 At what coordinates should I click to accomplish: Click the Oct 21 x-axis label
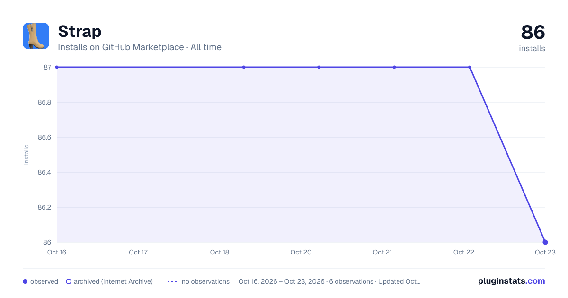382,252
